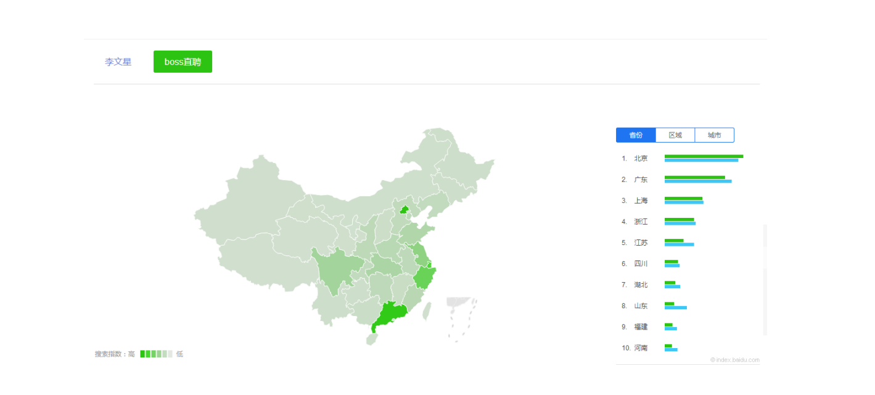Click Zhejiang province on the map
875x395 pixels.
(424, 276)
